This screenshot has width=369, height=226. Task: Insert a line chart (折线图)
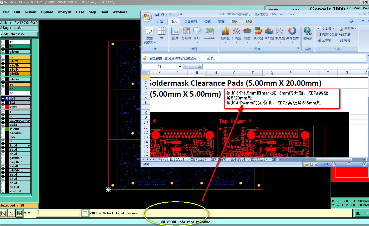click(236, 35)
